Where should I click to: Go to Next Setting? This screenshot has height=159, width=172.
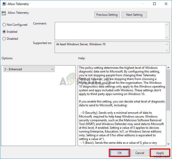(134, 15)
